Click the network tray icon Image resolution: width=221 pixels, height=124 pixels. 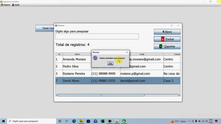203,121
